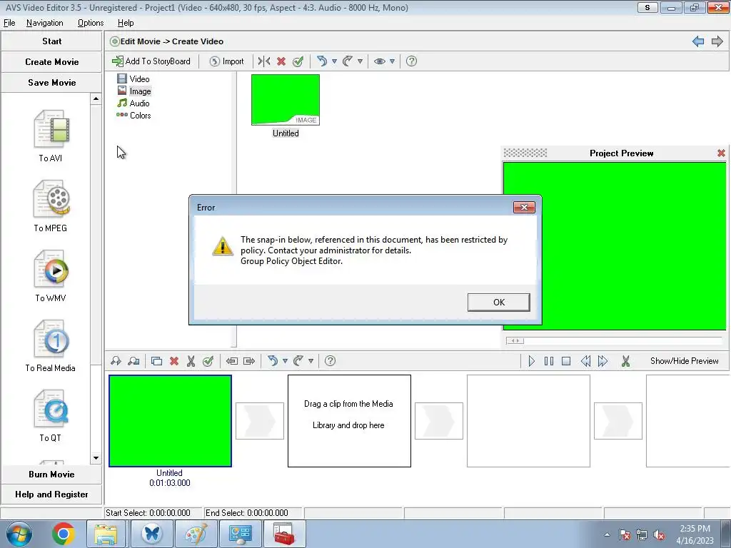731x548 pixels.
Task: Open the eye view dropdown arrow
Action: [x=392, y=61]
